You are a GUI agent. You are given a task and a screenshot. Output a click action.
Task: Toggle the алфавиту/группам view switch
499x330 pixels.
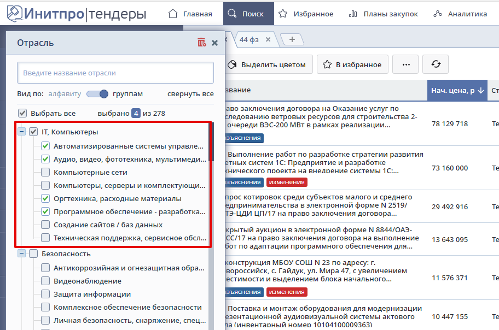coord(97,94)
